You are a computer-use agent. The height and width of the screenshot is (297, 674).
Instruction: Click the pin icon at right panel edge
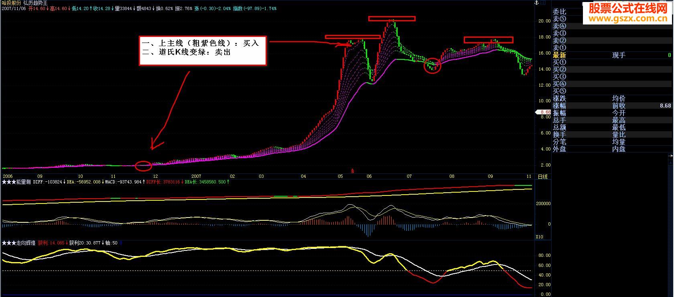671,157
